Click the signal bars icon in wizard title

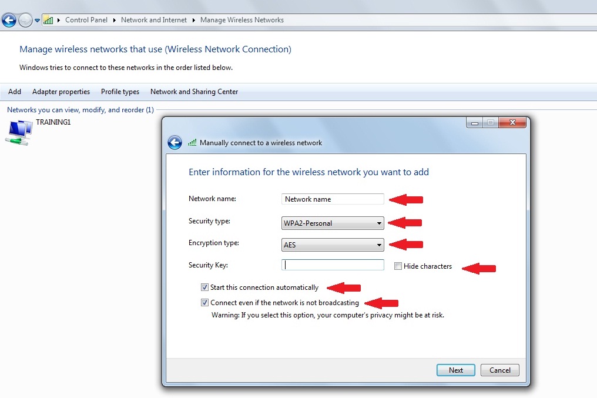tap(192, 142)
